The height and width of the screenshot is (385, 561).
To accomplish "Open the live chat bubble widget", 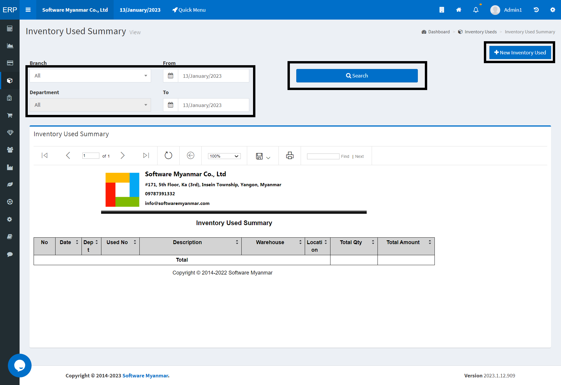I will pyautogui.click(x=20, y=365).
